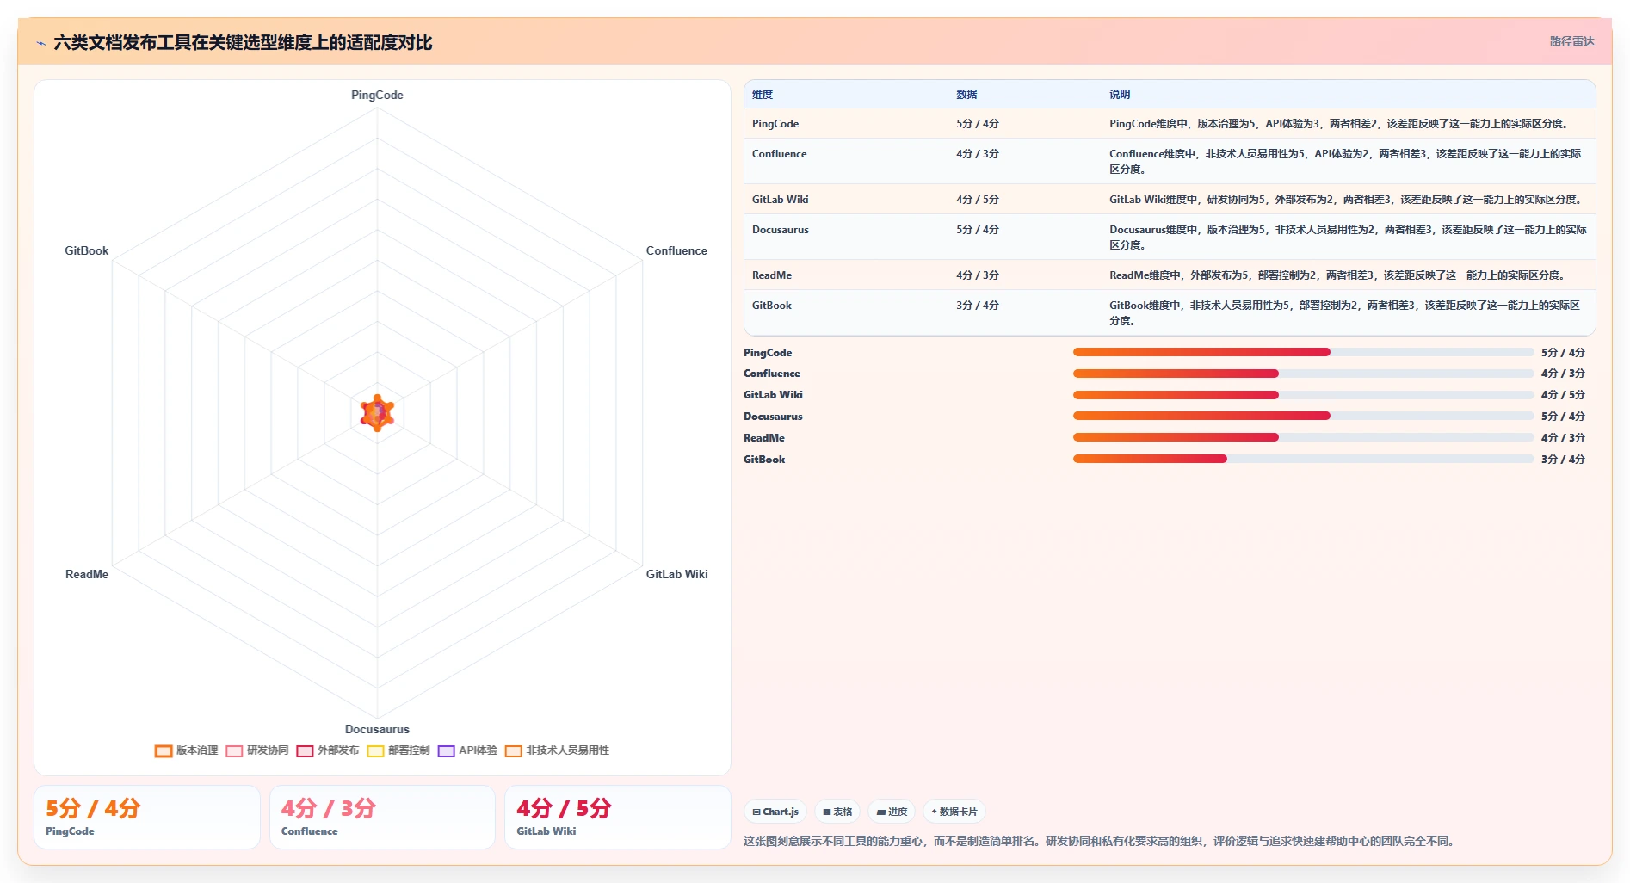Toggle the 研发协同 legend item
Viewport: 1630px width, 883px height.
pos(257,750)
